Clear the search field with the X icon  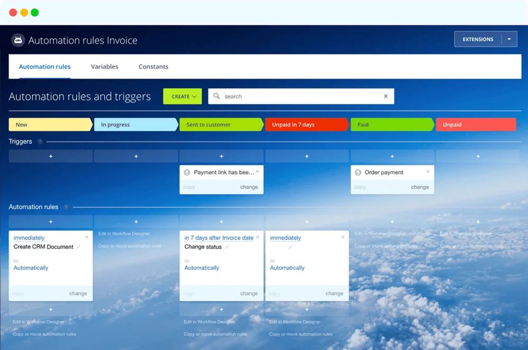point(385,97)
